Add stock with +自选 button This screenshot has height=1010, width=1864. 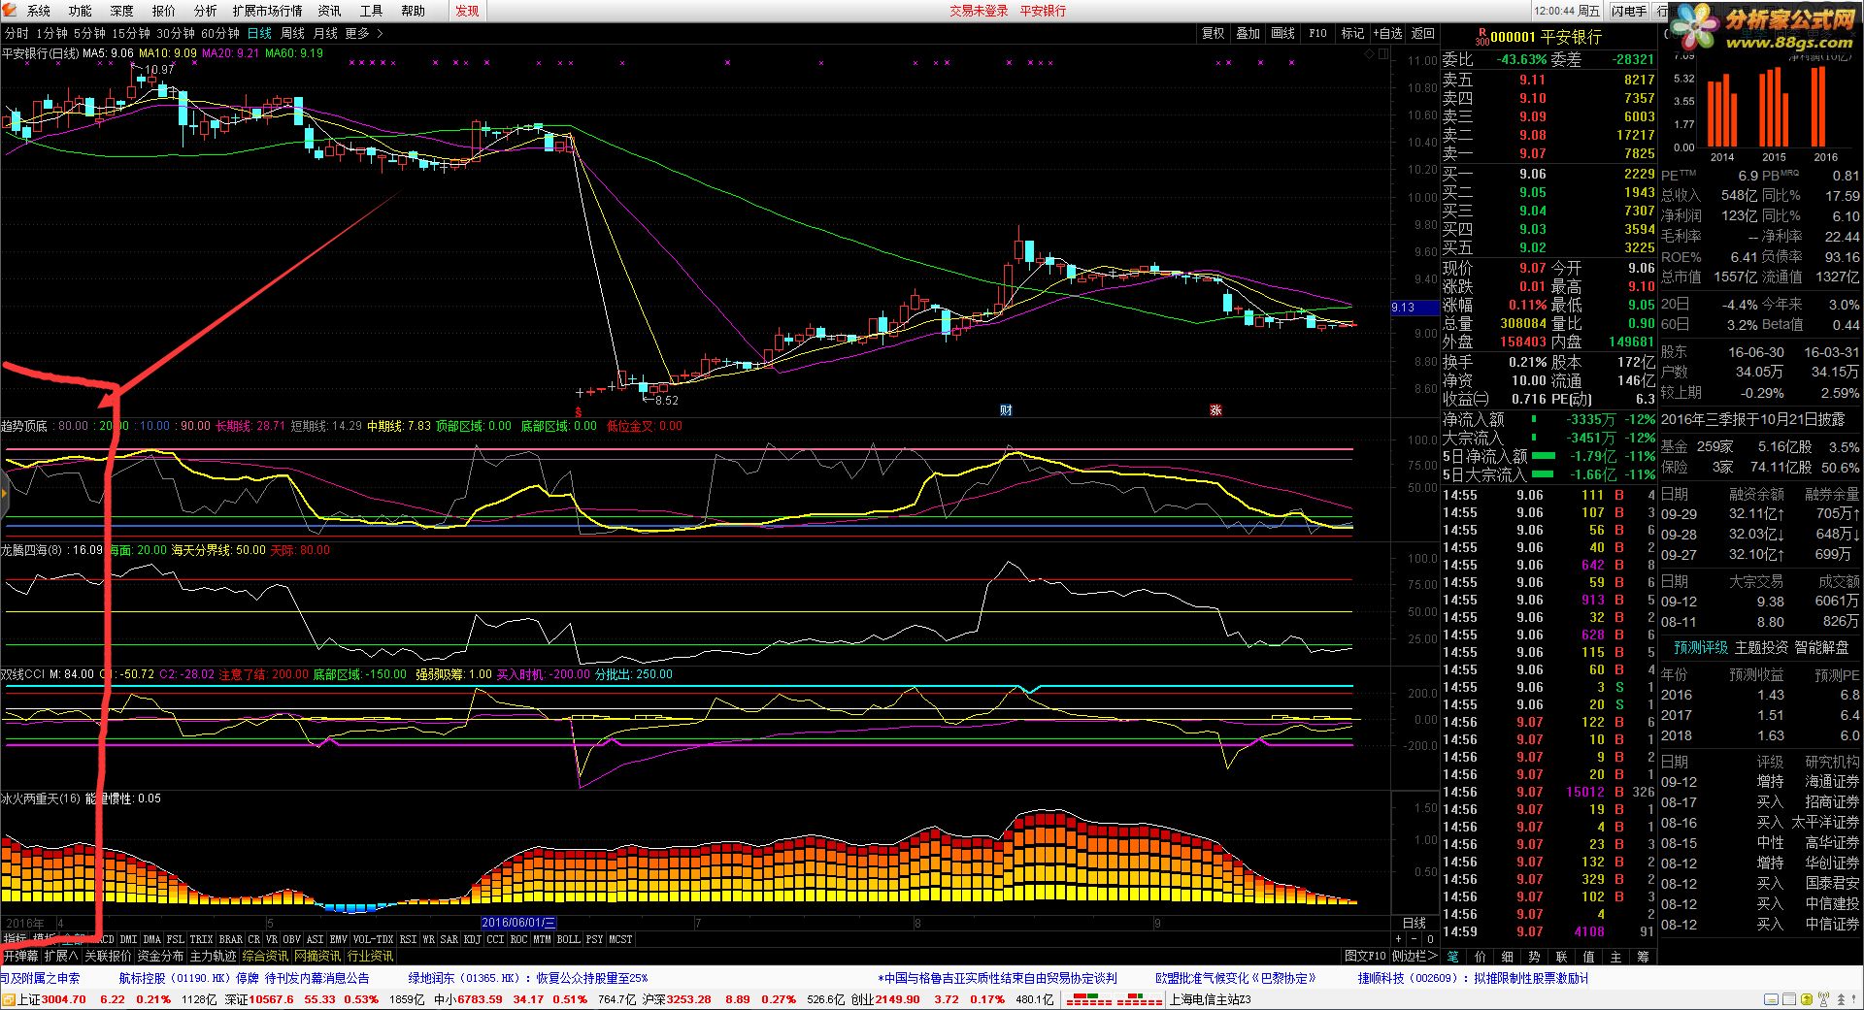pos(1387,33)
